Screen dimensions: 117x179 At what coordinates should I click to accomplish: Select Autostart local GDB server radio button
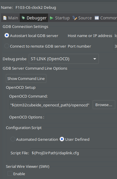pos(7,36)
